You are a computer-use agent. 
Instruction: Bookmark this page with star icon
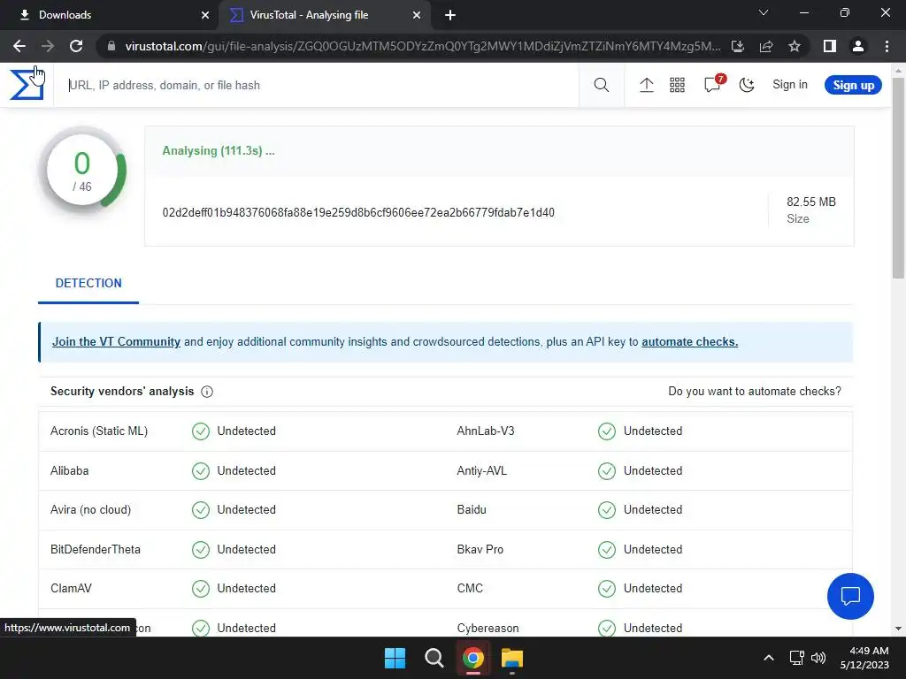click(795, 46)
